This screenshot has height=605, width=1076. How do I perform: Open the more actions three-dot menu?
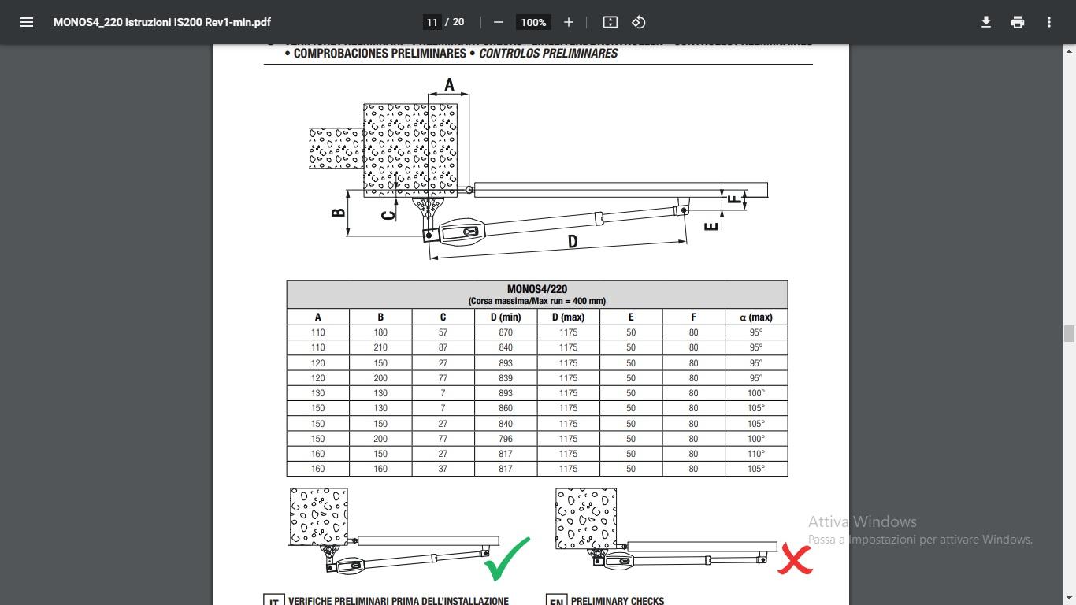(x=1049, y=22)
